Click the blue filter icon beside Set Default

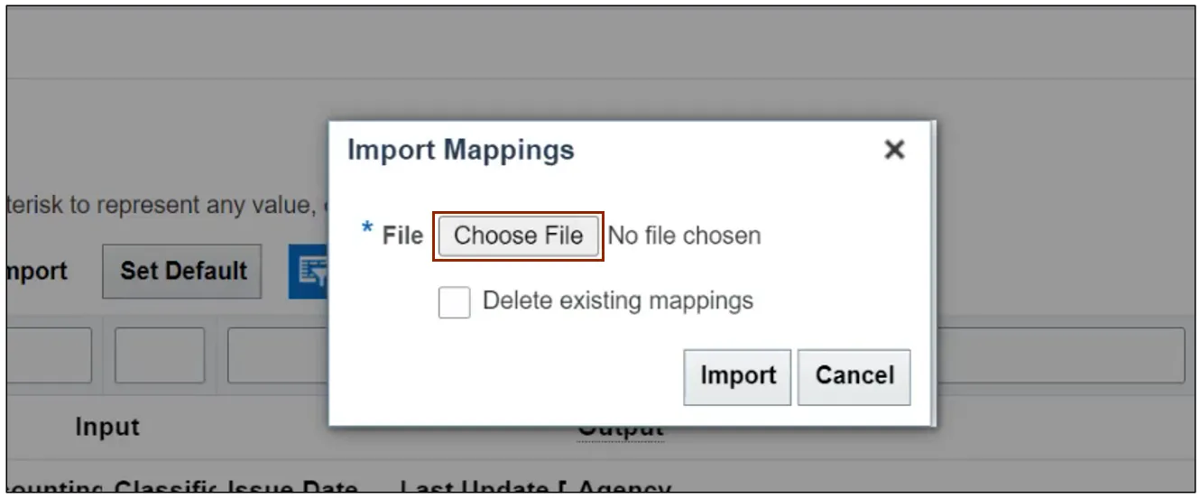pos(307,272)
